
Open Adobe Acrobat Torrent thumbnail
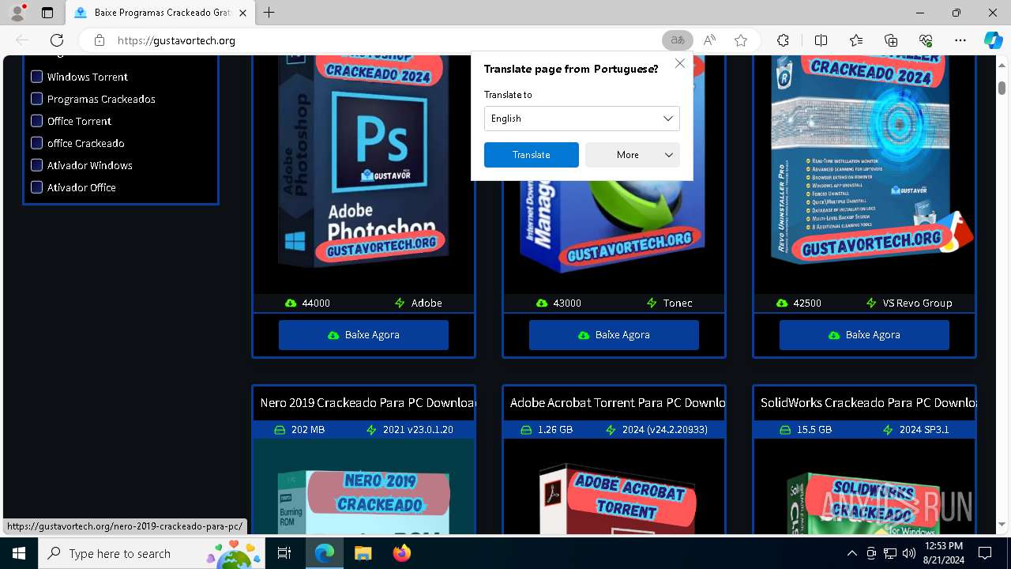coord(614,487)
